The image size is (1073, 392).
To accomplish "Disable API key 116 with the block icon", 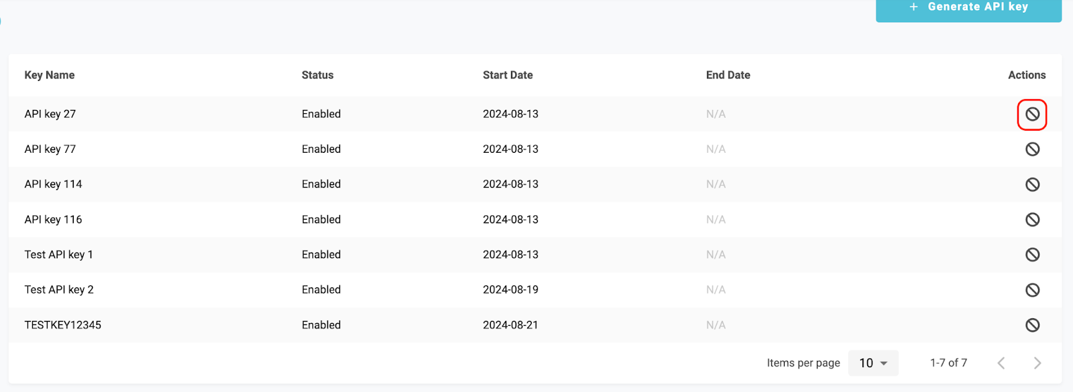I will [1032, 220].
